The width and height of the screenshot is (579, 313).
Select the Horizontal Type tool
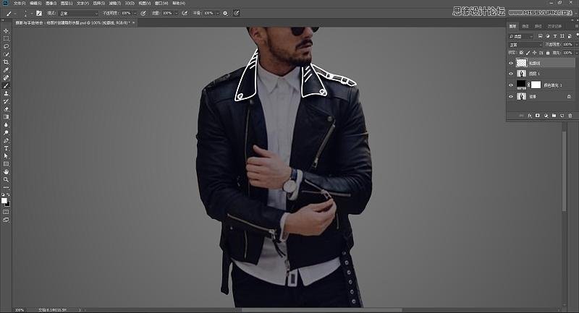click(6, 148)
